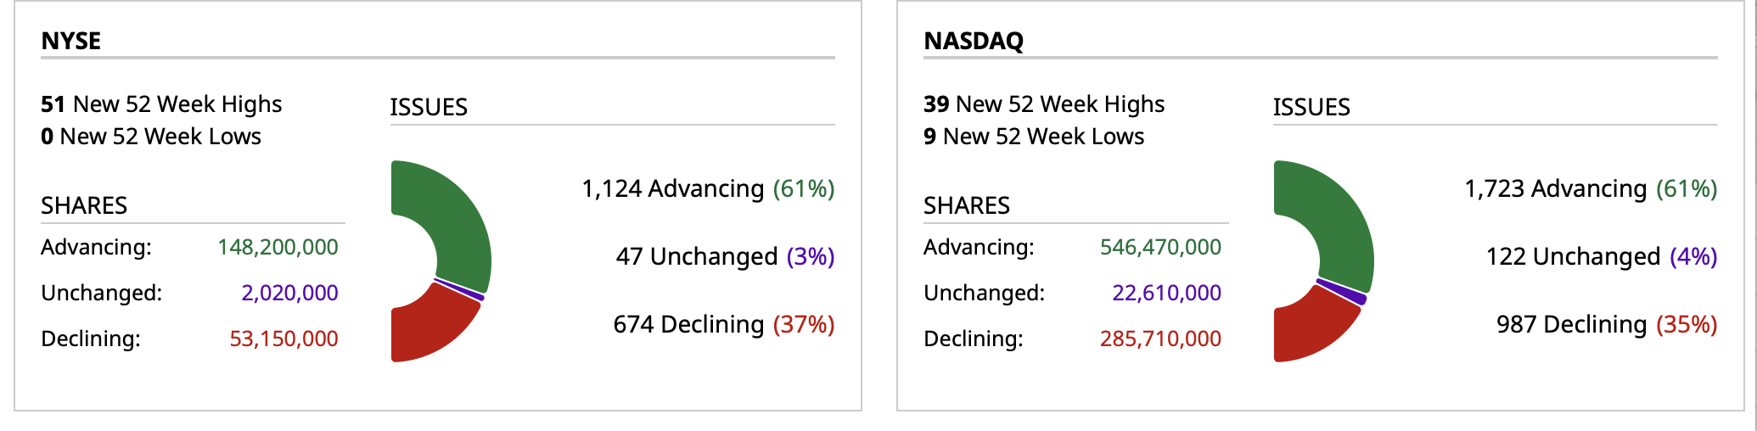The height and width of the screenshot is (431, 1757).
Task: Click NYSE advancing shares value 148,200,000
Action: (x=278, y=247)
